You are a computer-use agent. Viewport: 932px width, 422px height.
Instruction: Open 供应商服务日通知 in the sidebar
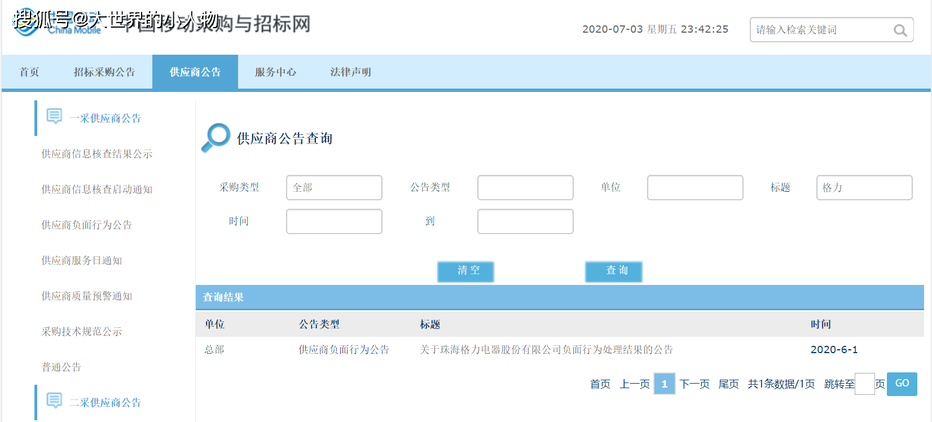pyautogui.click(x=82, y=261)
